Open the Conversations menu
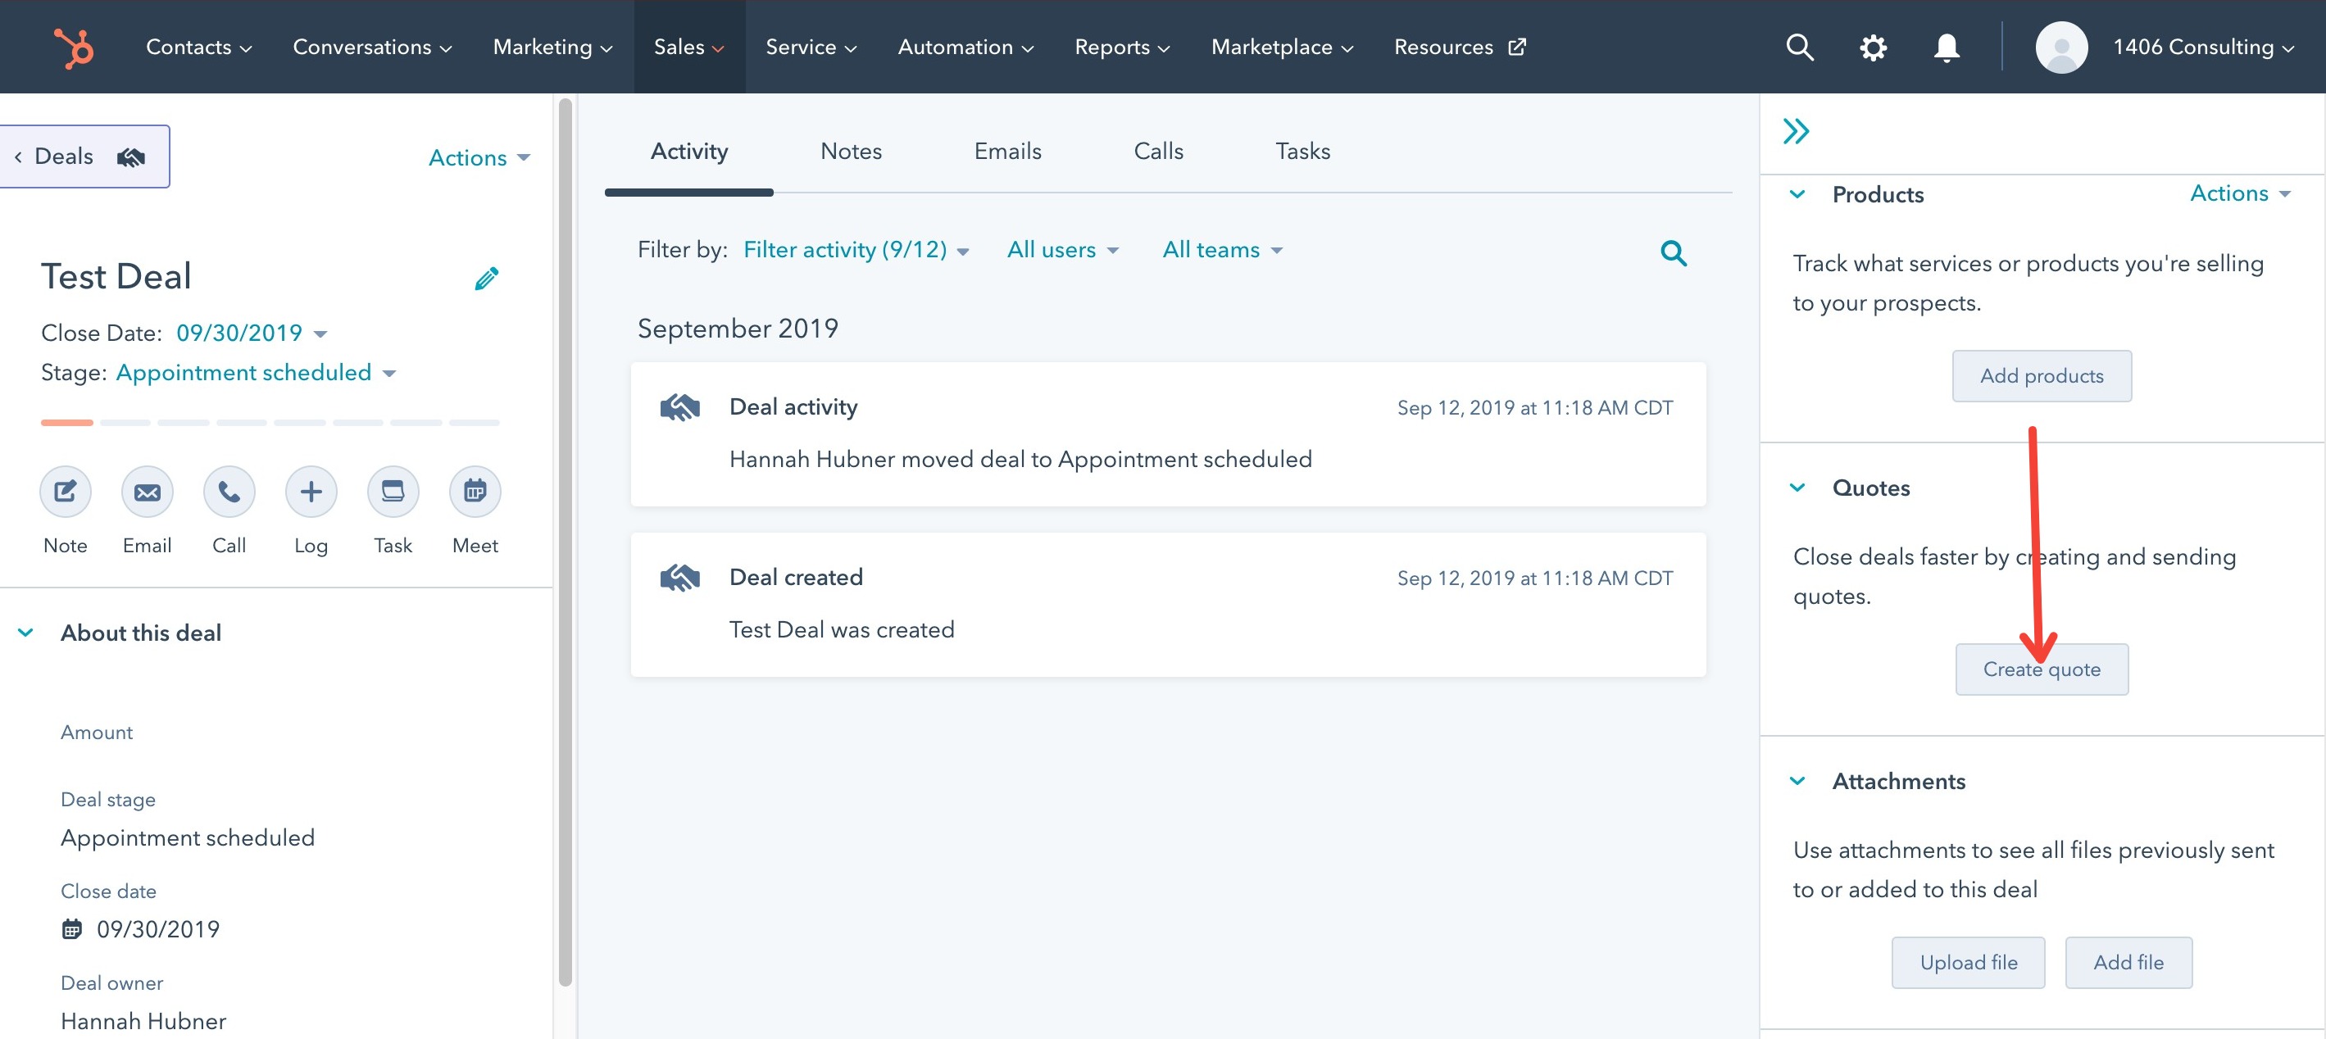This screenshot has width=2326, height=1039. click(372, 47)
